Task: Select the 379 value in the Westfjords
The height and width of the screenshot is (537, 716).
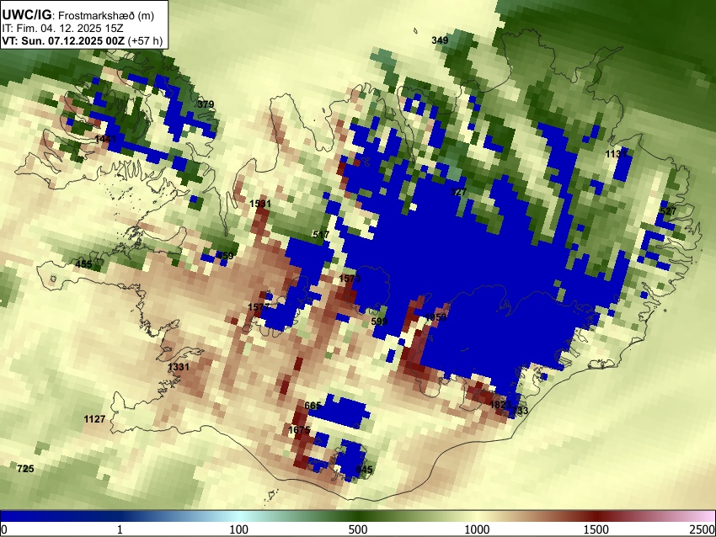Action: pos(206,104)
